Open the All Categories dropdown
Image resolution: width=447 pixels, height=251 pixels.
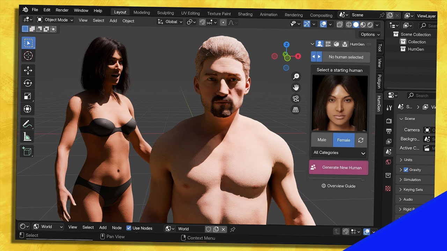[339, 153]
